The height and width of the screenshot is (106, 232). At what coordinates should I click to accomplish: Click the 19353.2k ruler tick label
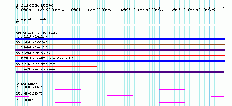pyautogui.click(x=126, y=11)
